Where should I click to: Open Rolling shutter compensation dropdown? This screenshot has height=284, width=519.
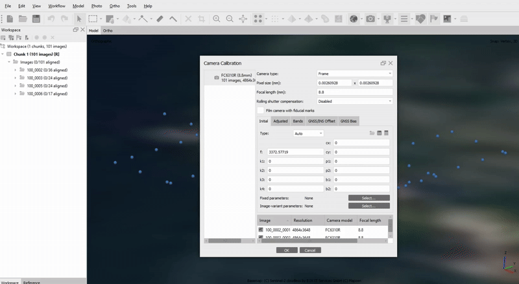354,101
